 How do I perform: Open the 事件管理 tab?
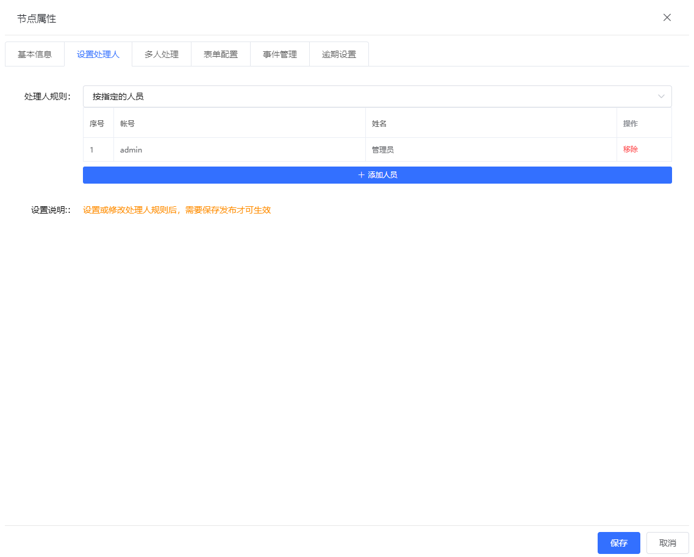coord(280,54)
